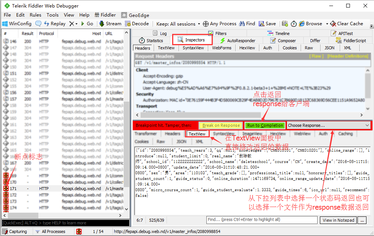Click the QuickExec command box
This screenshot has height=236, width=374.
66,223
